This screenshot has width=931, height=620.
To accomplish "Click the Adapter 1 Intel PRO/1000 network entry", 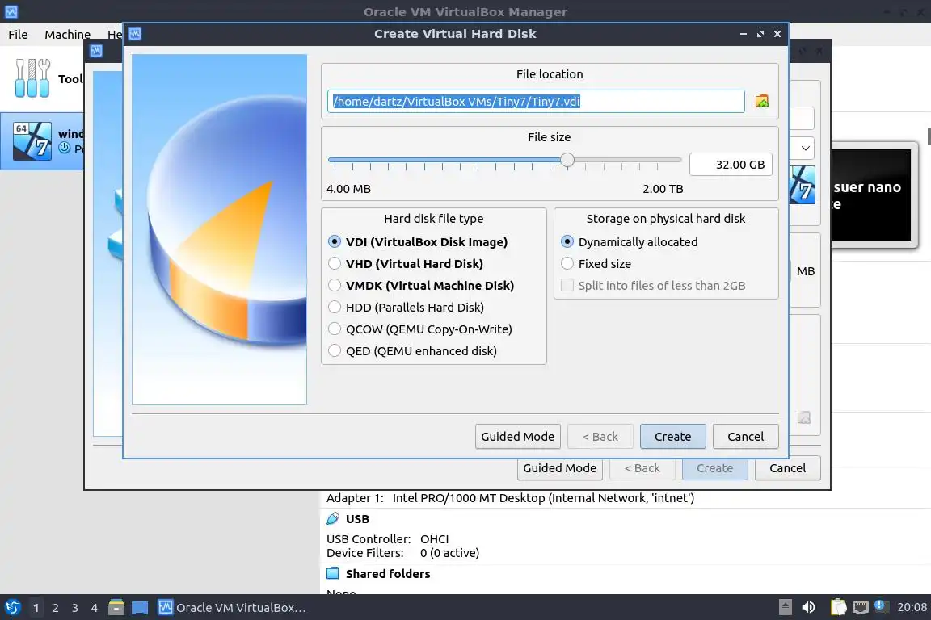I will (x=510, y=498).
